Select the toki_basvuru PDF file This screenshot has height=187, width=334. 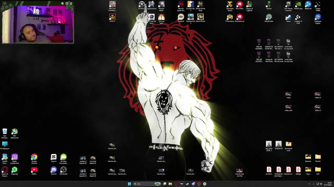(x=288, y=171)
